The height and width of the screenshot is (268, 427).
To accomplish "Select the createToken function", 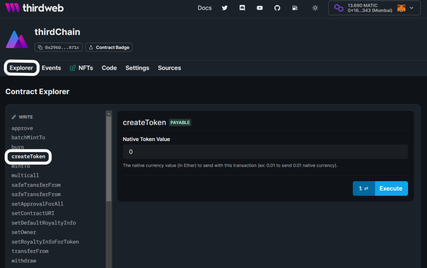I will (28, 157).
